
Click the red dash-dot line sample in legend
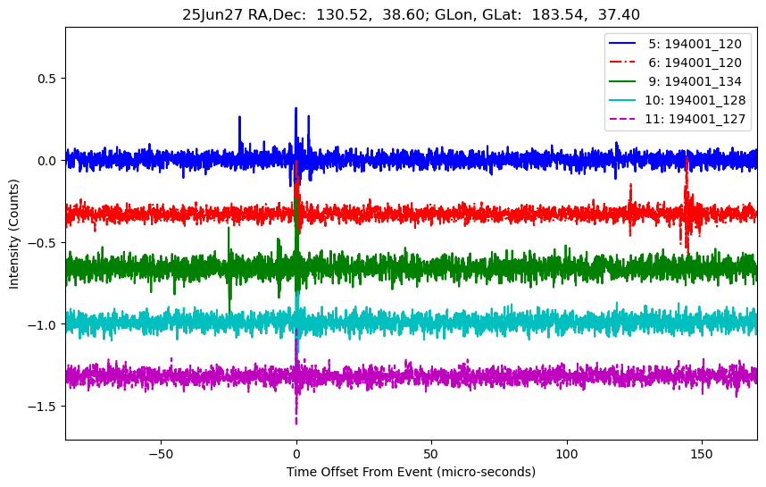(x=622, y=62)
